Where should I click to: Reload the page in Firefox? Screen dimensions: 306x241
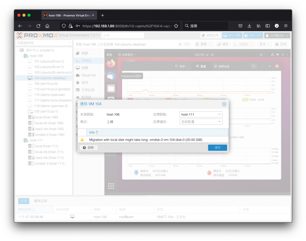38,26
